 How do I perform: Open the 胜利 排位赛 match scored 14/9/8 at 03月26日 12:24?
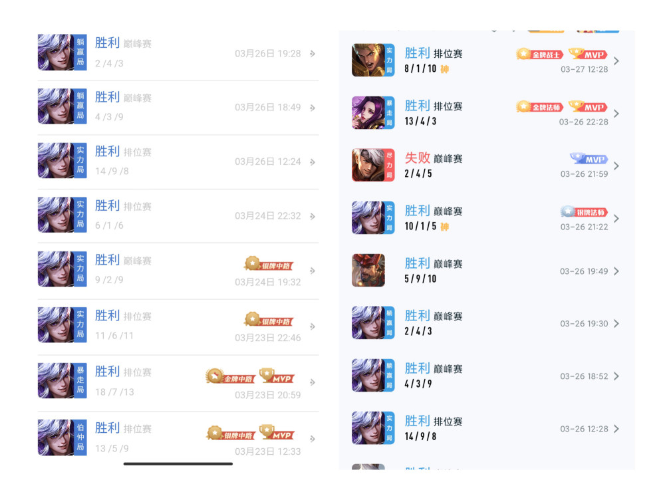(x=178, y=162)
